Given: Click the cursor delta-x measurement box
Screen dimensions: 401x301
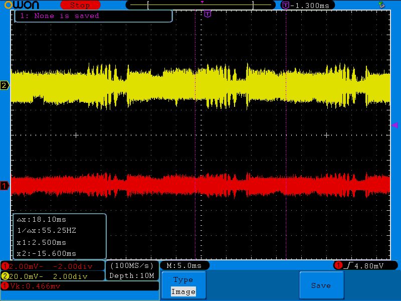Looking at the screenshot, I should tap(59, 236).
